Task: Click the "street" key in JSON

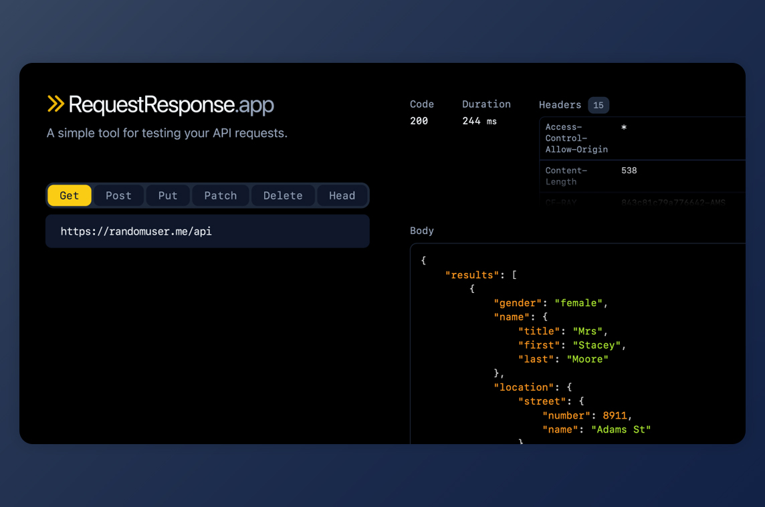Action: point(542,401)
